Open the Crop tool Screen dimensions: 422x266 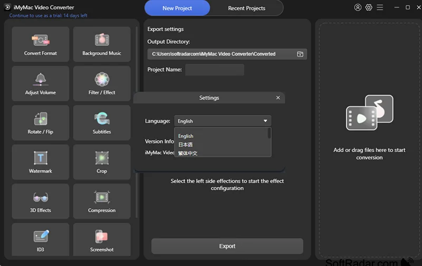(102, 162)
